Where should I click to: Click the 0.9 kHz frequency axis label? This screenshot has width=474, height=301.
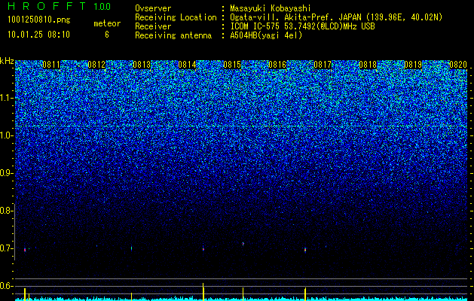pos(5,173)
